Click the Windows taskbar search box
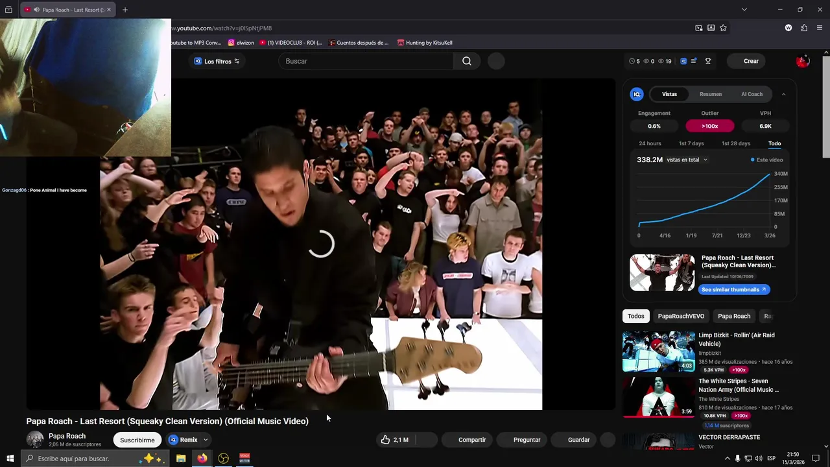Viewport: 830px width, 467px height. [95, 459]
